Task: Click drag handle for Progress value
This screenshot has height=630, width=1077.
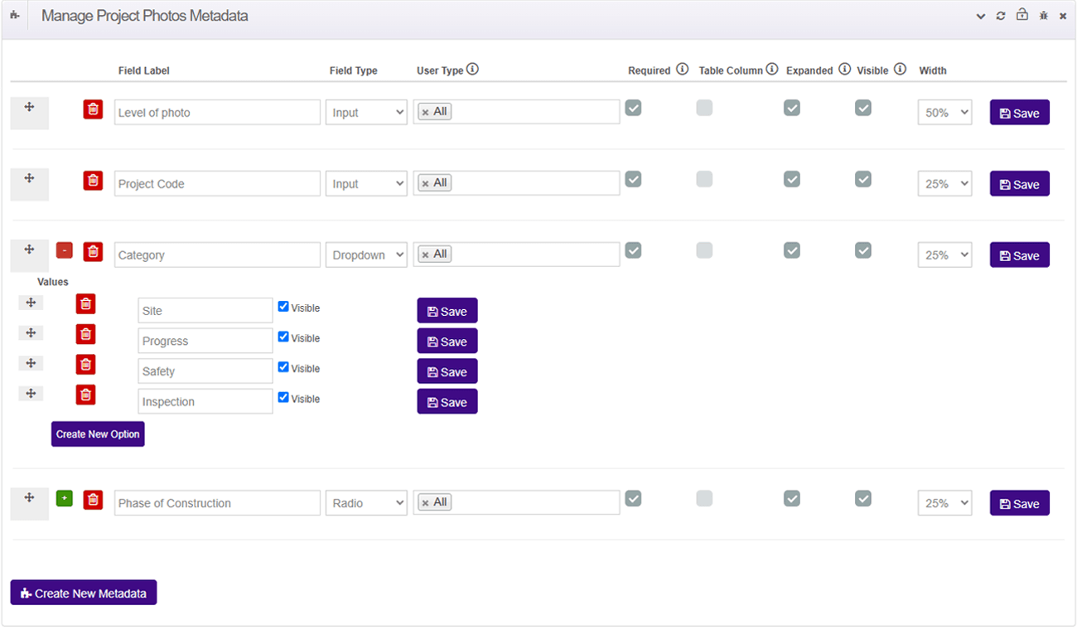Action: [x=31, y=333]
